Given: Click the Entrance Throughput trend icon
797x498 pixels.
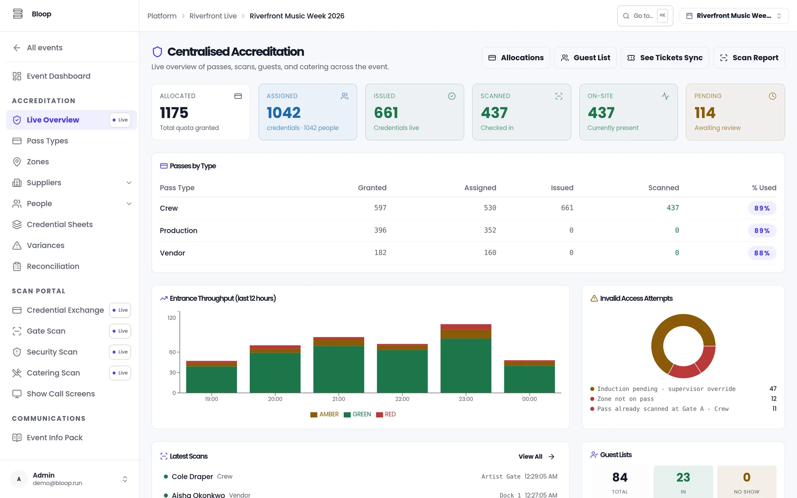Looking at the screenshot, I should point(164,298).
